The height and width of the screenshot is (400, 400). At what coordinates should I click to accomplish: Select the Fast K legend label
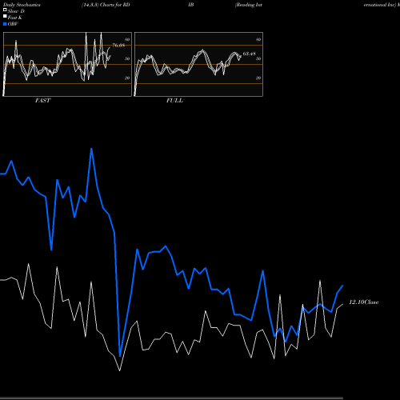coord(15,18)
